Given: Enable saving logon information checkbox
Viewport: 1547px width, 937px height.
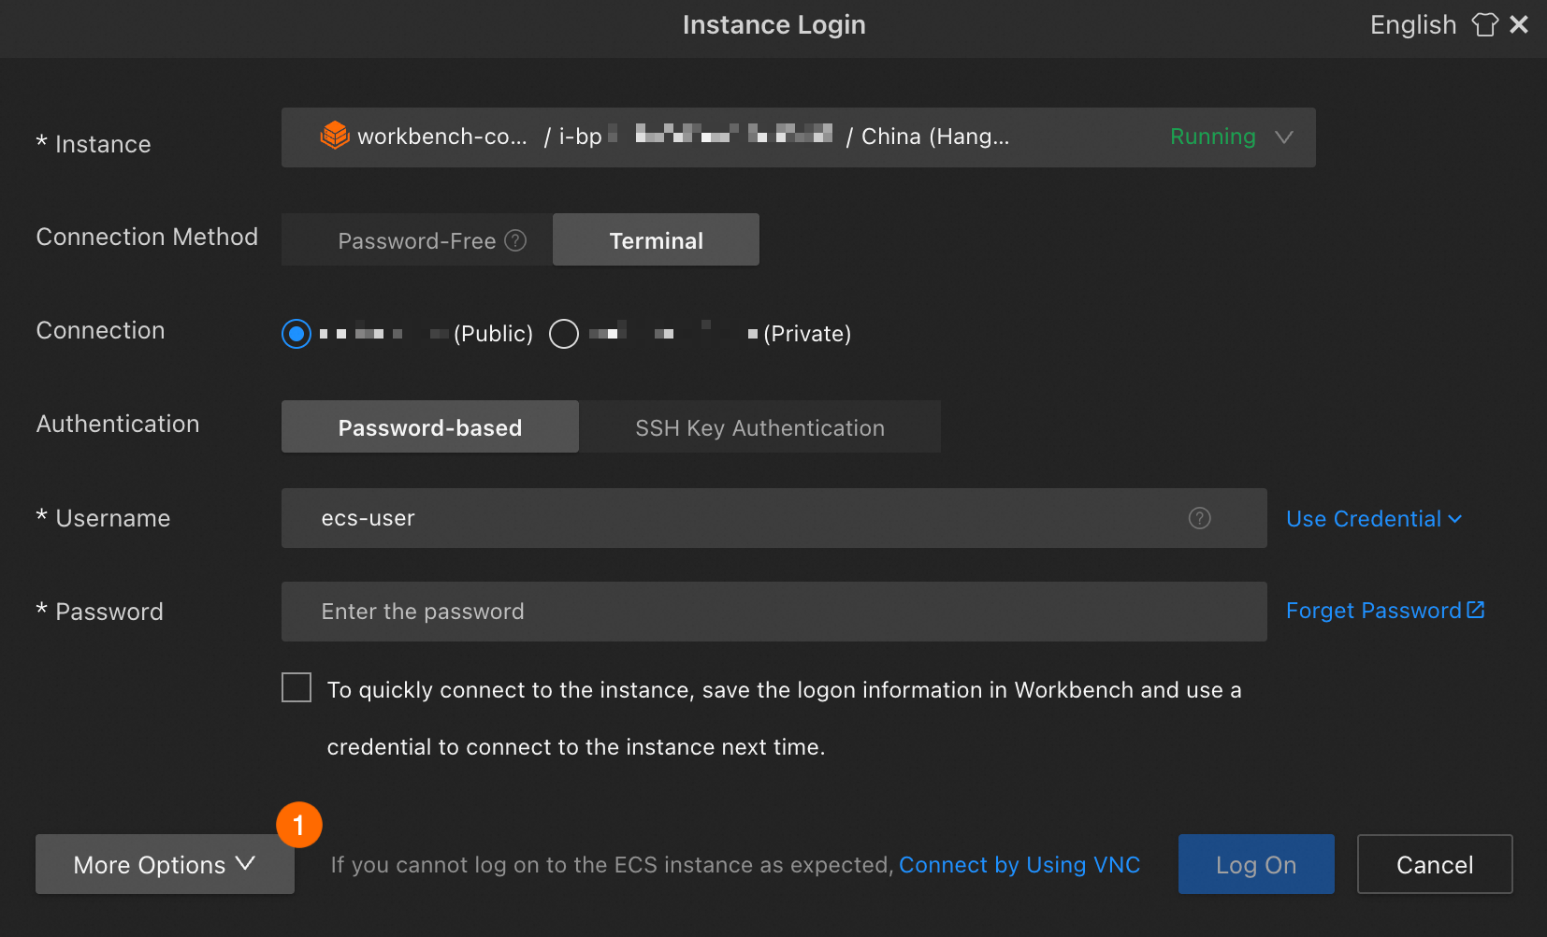Looking at the screenshot, I should coord(296,687).
